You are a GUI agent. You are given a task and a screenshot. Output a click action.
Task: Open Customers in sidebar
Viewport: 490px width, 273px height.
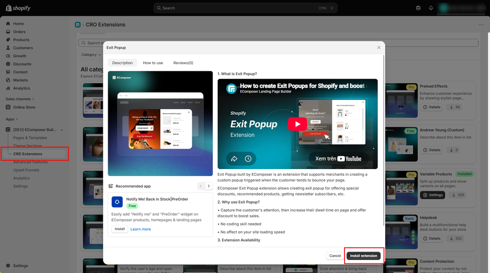(23, 48)
